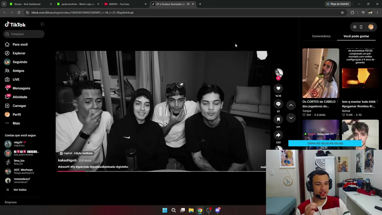Expand the Mais menu
Image resolution: width=382 pixels, height=215 pixels.
(16, 123)
